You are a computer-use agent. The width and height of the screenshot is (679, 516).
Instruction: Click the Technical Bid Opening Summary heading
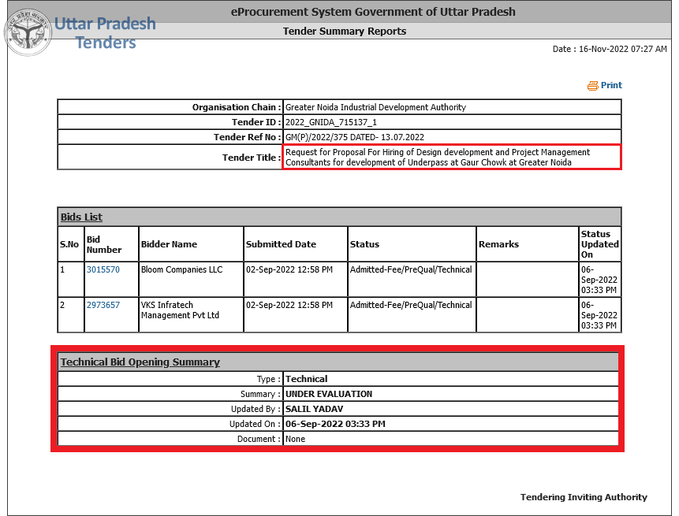pos(140,362)
